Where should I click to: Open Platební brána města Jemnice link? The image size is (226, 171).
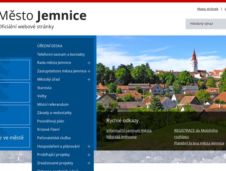pyautogui.click(x=199, y=143)
